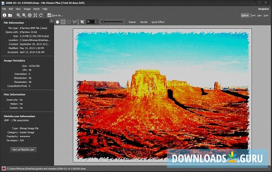272x172 pixels.
Task: Click the zoom out magnifier icon
Action: pyautogui.click(x=18, y=15)
